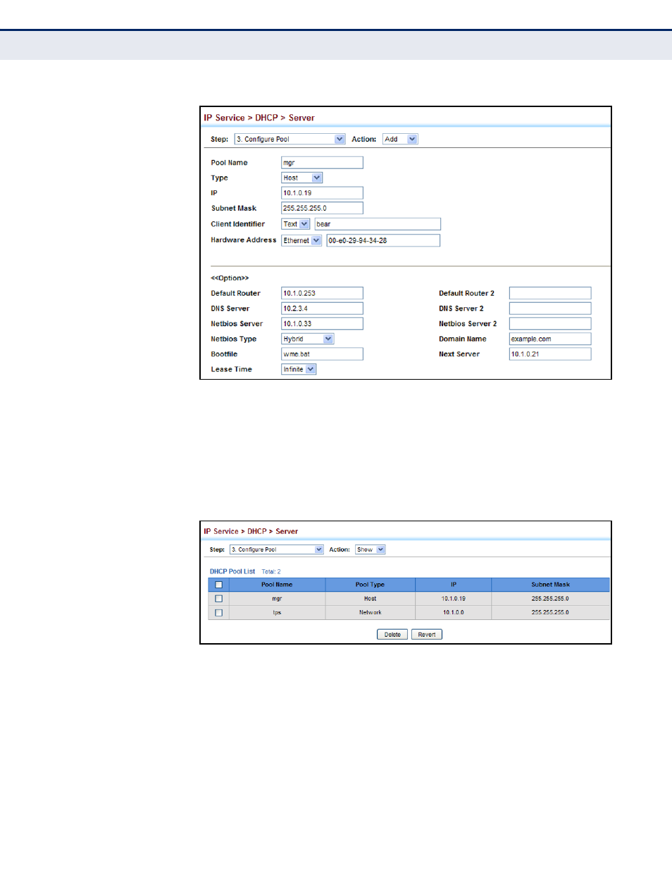Viewport: 672px width, 870px height.
Task: Open the Netbios Type Hybrid dropdown
Action: [x=307, y=339]
